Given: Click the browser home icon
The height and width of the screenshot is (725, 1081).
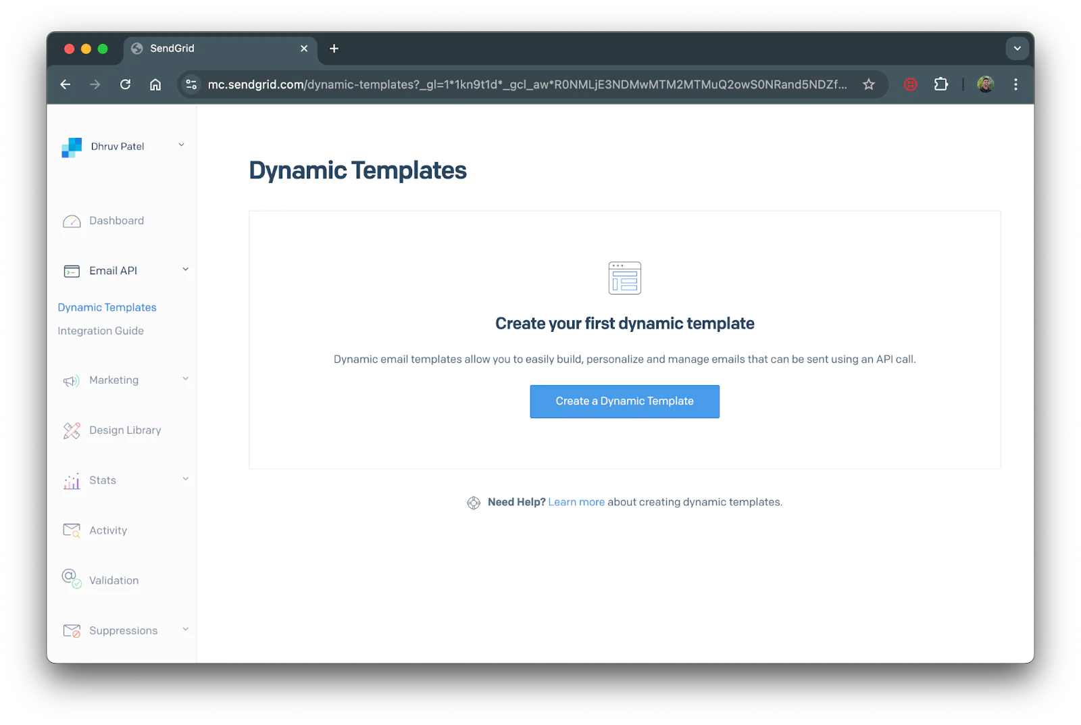Looking at the screenshot, I should pyautogui.click(x=155, y=84).
